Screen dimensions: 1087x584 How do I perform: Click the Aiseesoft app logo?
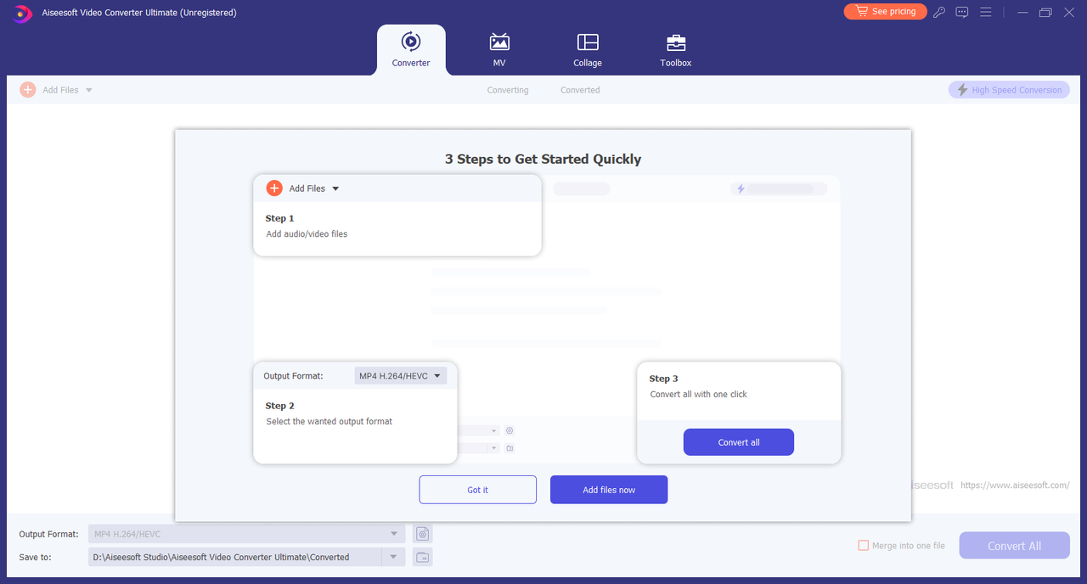22,13
